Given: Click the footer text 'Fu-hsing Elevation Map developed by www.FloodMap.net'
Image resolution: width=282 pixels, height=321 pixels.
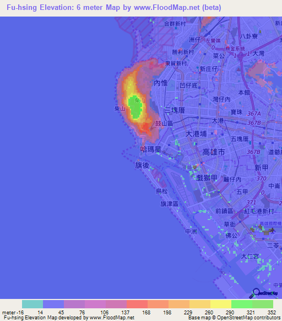Looking at the screenshot, I should pyautogui.click(x=69, y=318).
